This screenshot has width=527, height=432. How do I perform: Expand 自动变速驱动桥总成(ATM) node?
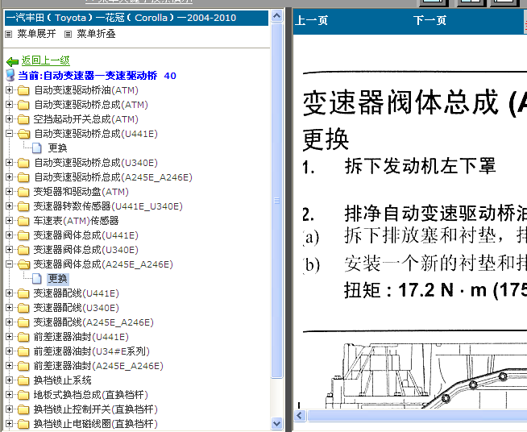(x=10, y=105)
